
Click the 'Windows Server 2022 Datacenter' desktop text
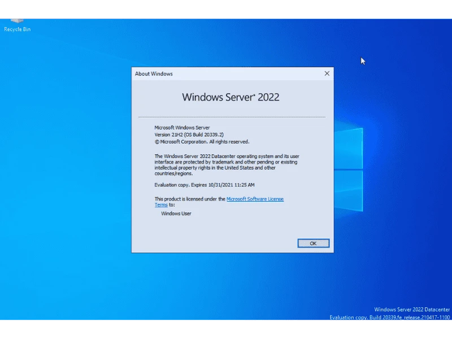click(412, 309)
